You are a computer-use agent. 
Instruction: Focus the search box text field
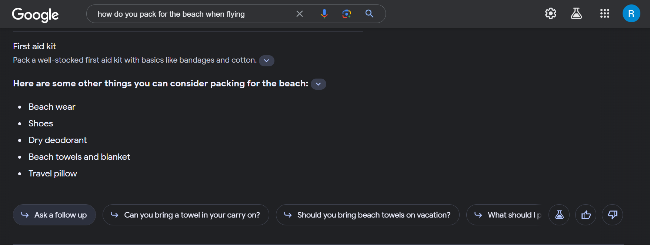193,14
